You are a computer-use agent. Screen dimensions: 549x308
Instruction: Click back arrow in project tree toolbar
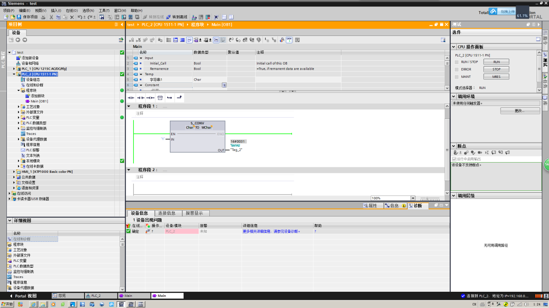(x=18, y=40)
